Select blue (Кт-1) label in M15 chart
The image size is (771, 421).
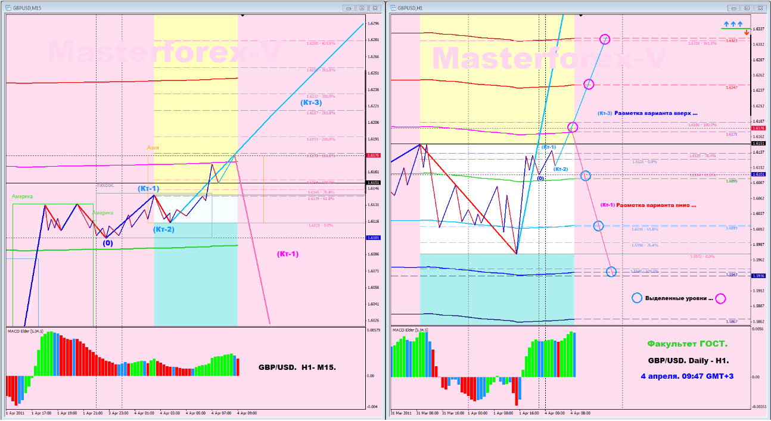[148, 189]
